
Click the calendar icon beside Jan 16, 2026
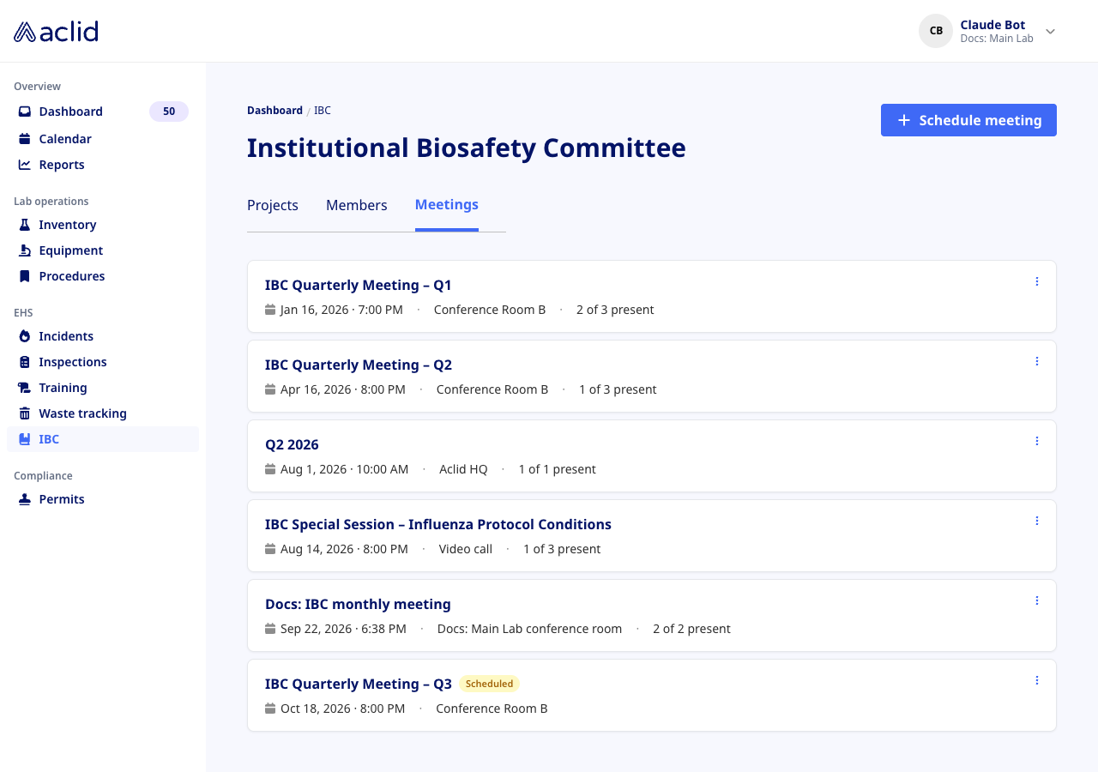click(x=270, y=310)
